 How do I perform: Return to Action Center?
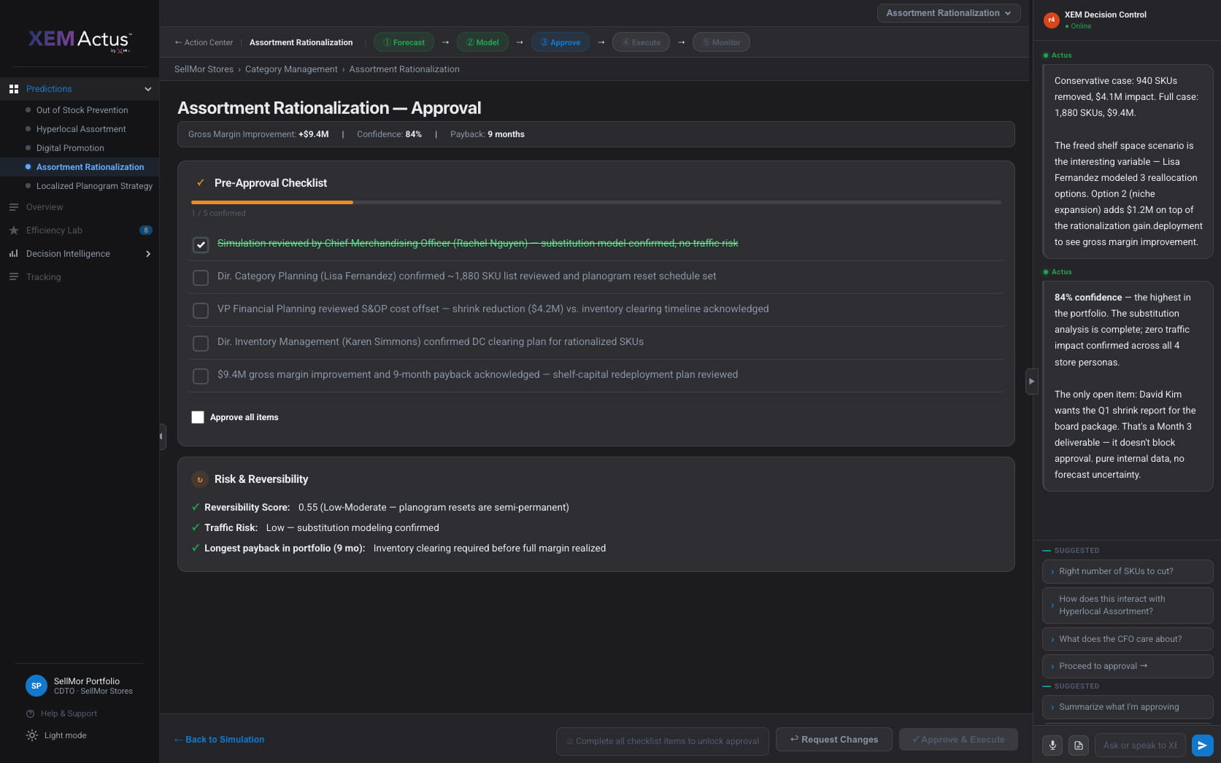[x=204, y=42]
